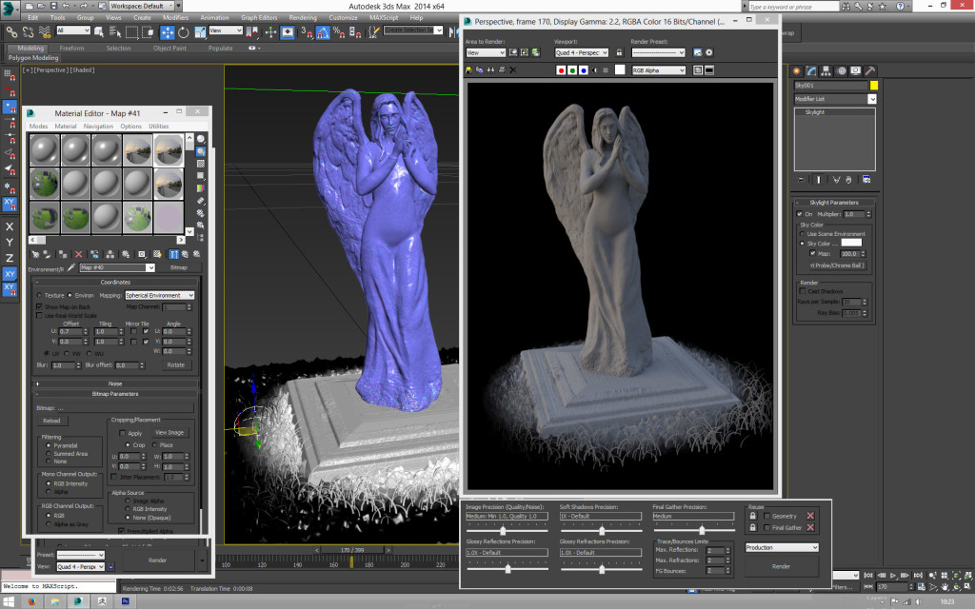This screenshot has height=609, width=975.
Task: Click the Render button in render panel
Action: click(x=781, y=566)
